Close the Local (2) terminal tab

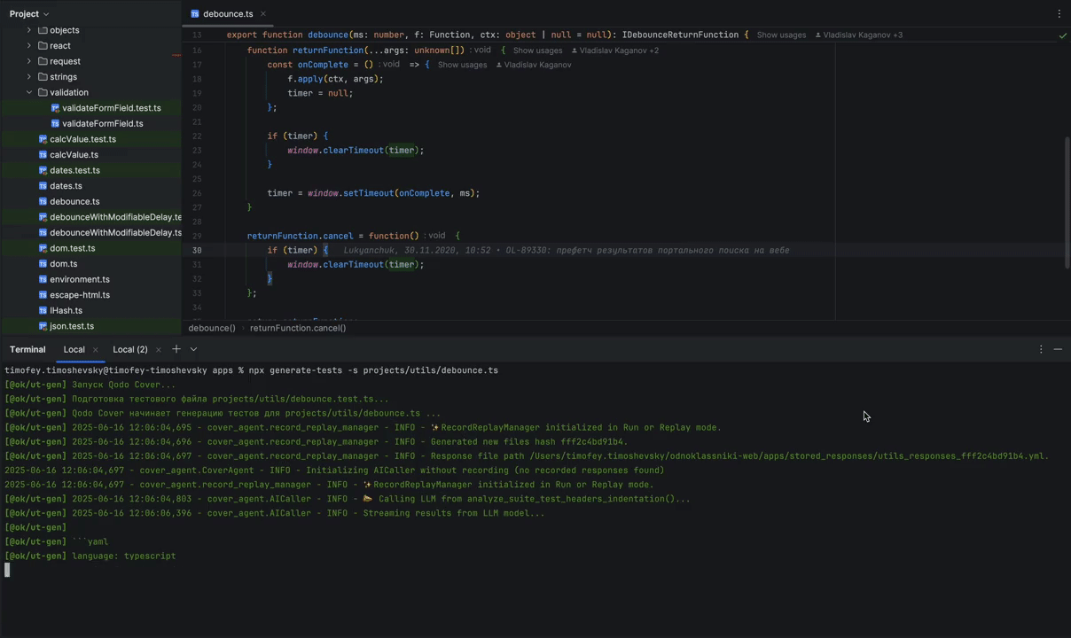[x=158, y=350]
